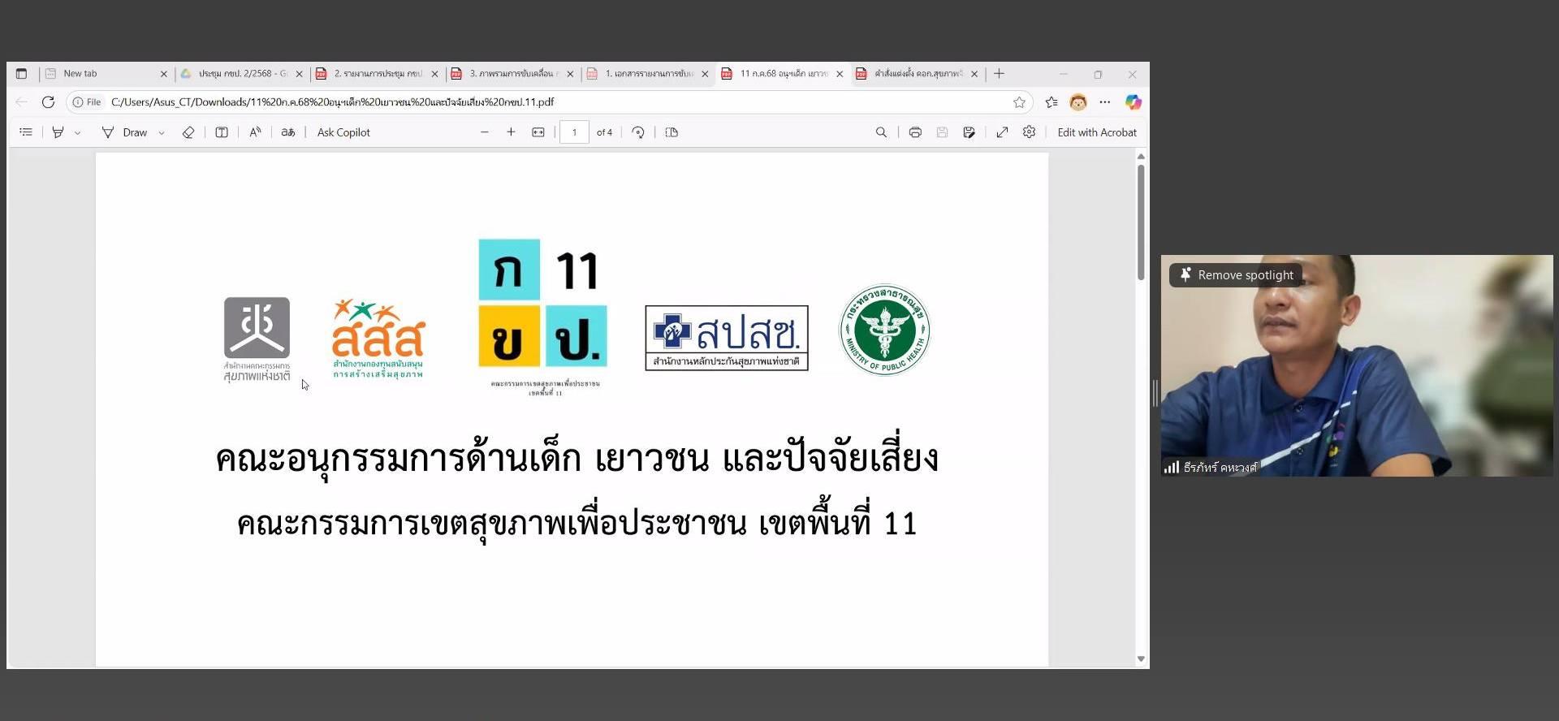
Task: Open the table of contents panel
Action: point(26,132)
